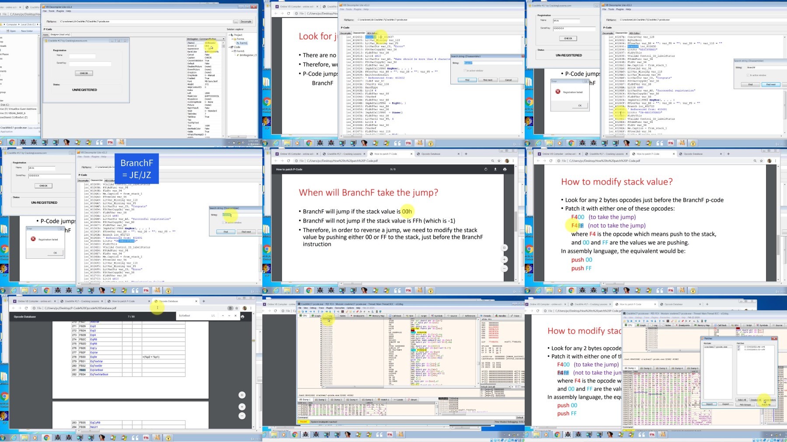This screenshot has height=442, width=787.
Task: Open a new tab next to the highlighted Opcode Database tab
Action: (x=204, y=301)
